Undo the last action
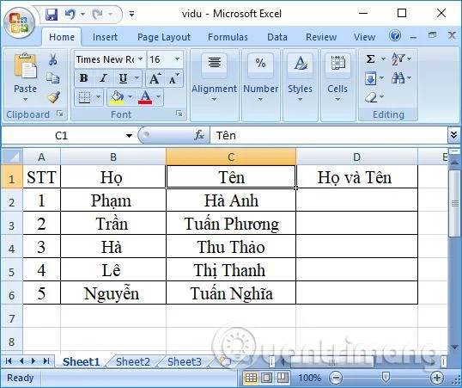The image size is (462, 388). coord(70,14)
